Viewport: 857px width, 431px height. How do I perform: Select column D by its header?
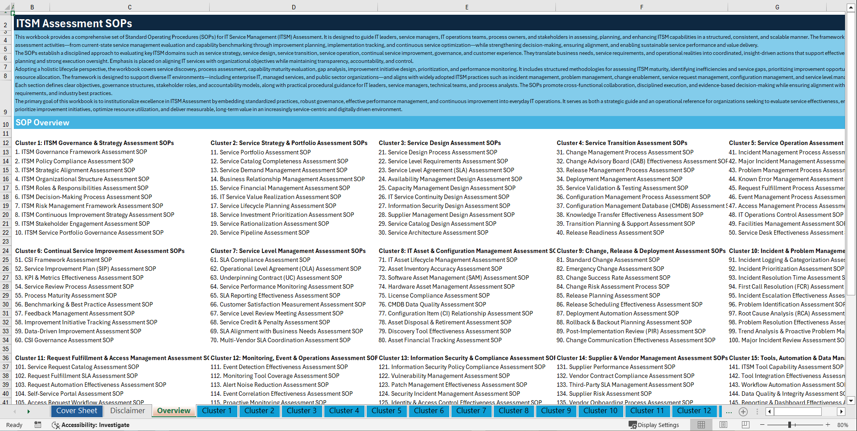coord(294,7)
